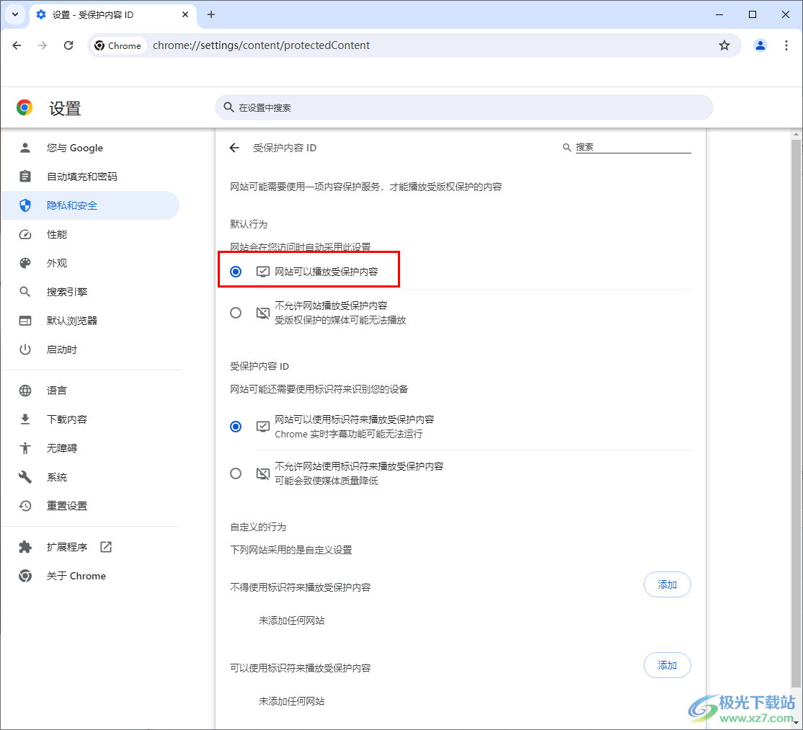Click the shield icon beside 隐私和安全
Image resolution: width=803 pixels, height=730 pixels.
25,205
